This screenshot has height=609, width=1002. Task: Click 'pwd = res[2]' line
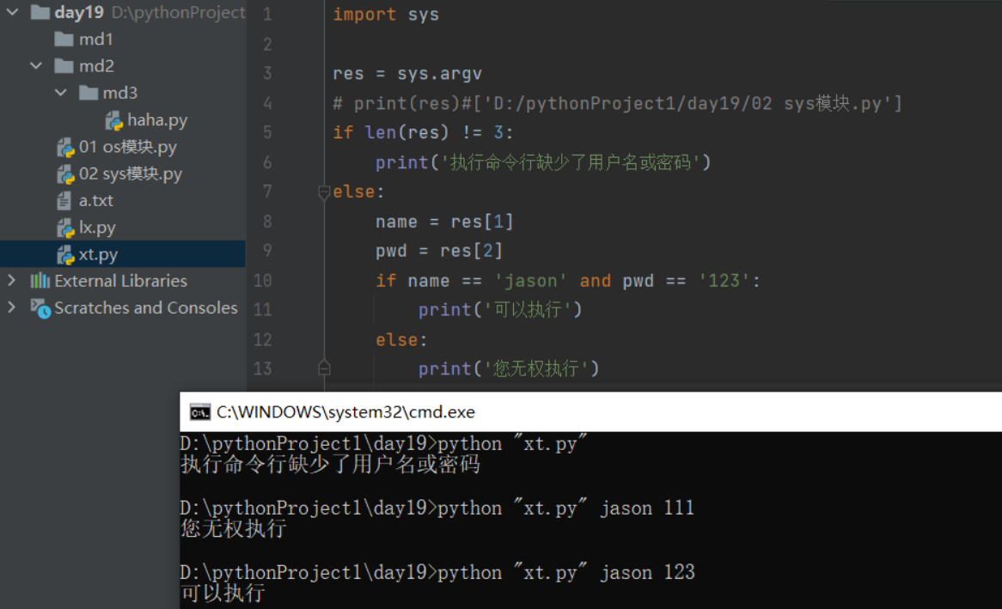click(439, 251)
